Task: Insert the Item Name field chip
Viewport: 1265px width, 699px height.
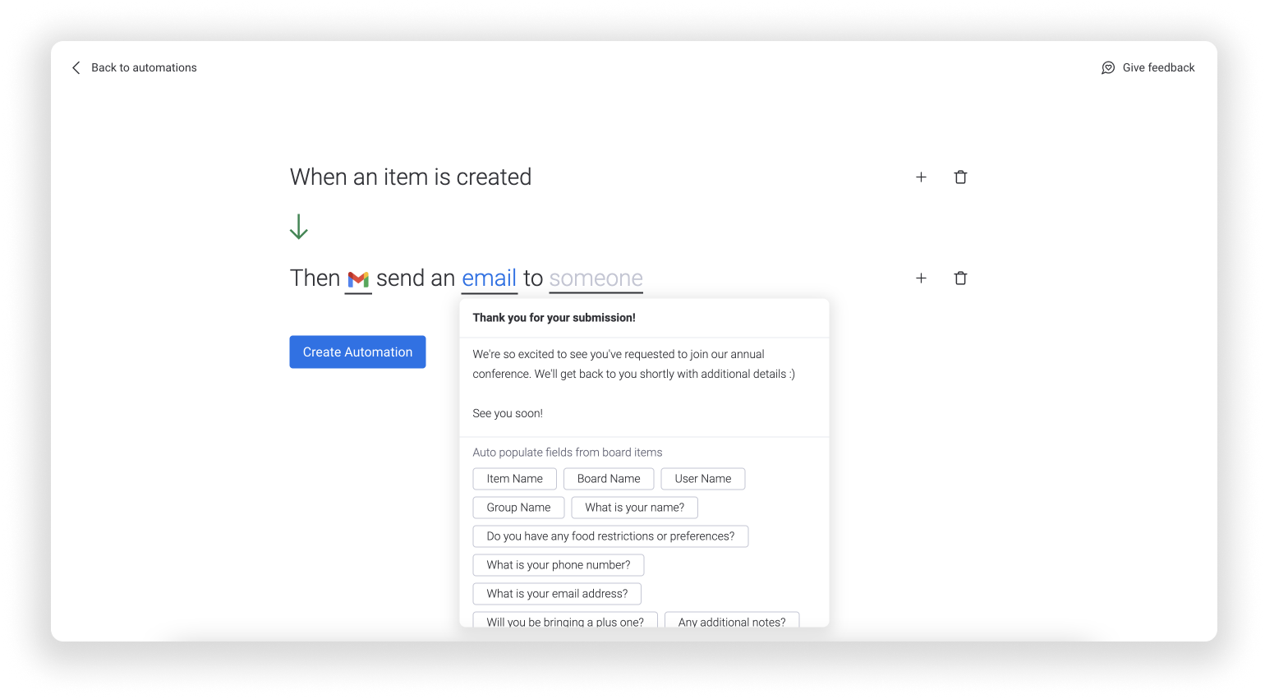Action: pos(515,479)
